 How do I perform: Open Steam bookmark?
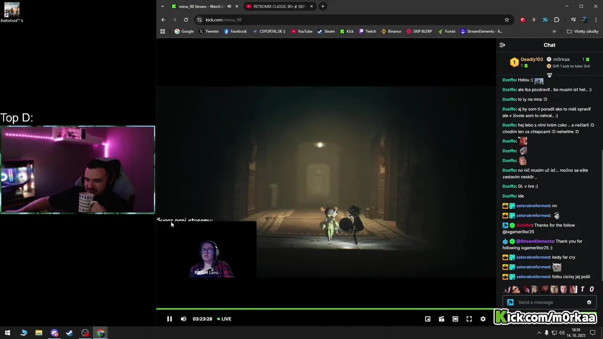click(x=326, y=32)
